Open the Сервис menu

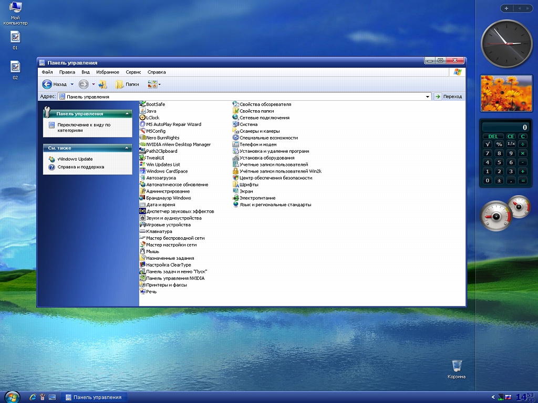(133, 72)
